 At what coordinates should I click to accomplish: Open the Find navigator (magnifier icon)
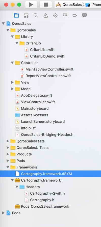tap(36, 15)
